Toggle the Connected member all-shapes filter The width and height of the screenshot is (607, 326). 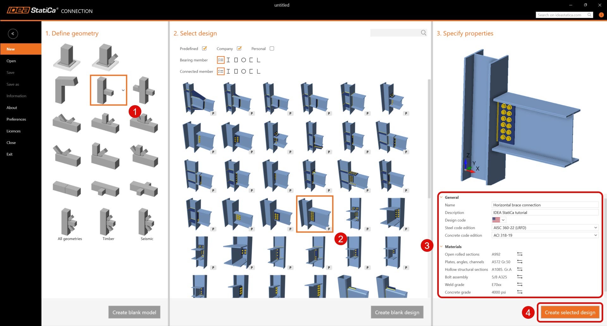pos(221,71)
